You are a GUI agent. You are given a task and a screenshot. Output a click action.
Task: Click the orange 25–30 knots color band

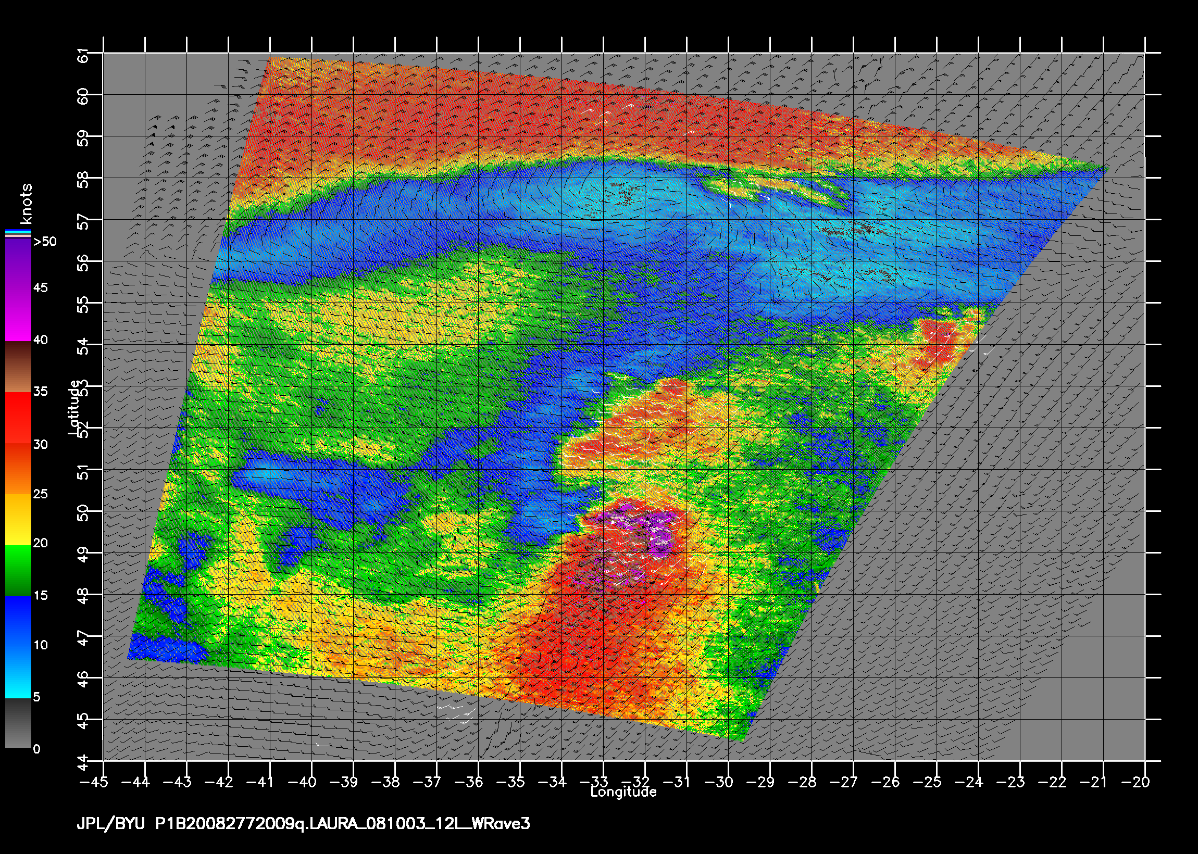tap(18, 469)
